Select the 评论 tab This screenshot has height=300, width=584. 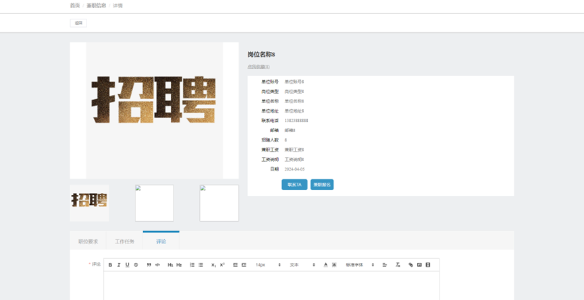click(x=161, y=241)
